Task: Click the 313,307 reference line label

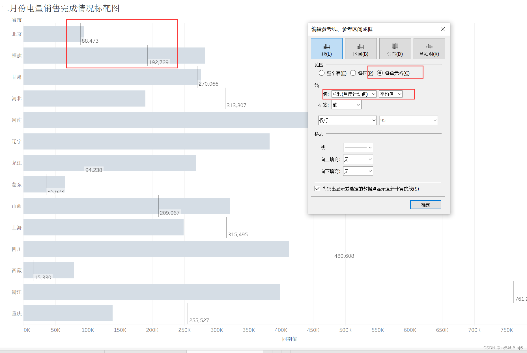Action: [x=236, y=105]
